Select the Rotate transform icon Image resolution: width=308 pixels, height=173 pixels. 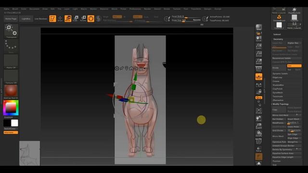click(83, 18)
